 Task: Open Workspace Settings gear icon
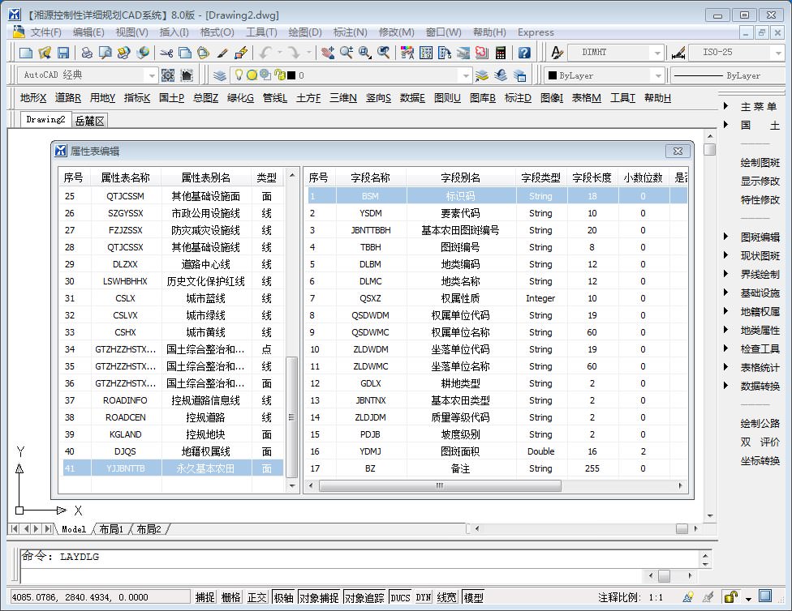pyautogui.click(x=168, y=75)
